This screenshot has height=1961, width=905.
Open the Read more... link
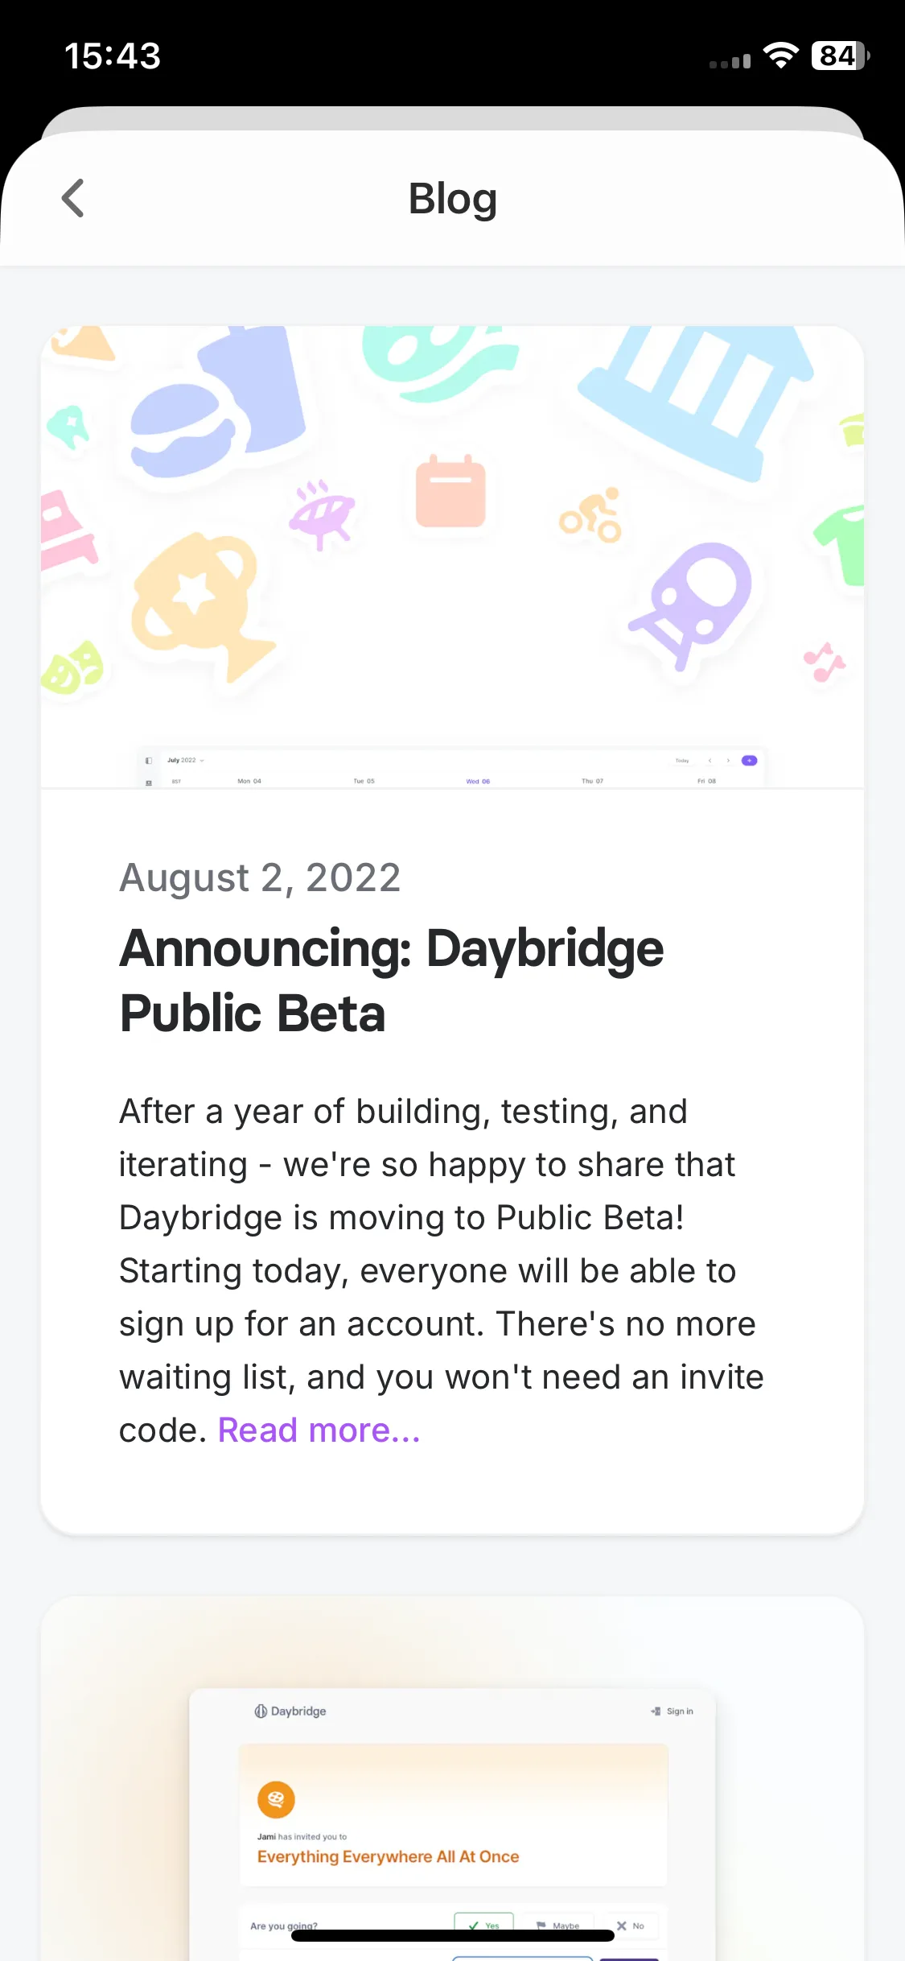(319, 1430)
